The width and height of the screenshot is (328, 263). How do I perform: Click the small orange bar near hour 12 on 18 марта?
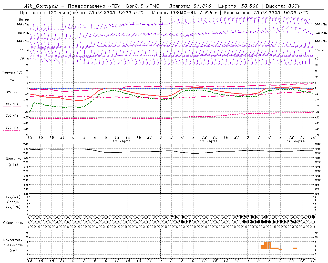(295, 248)
